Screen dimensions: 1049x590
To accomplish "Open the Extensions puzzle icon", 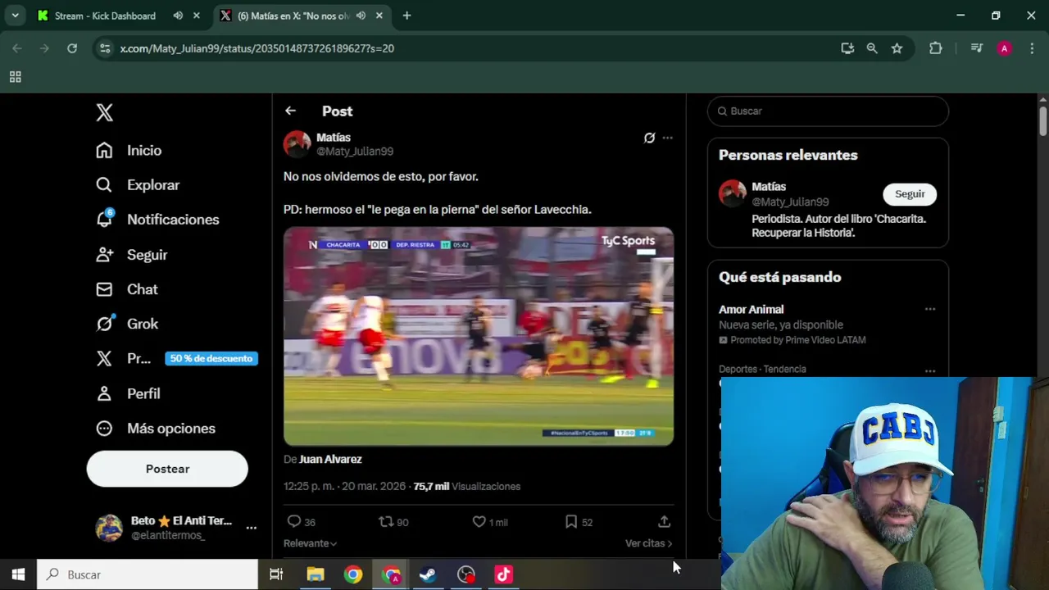I will (x=935, y=48).
